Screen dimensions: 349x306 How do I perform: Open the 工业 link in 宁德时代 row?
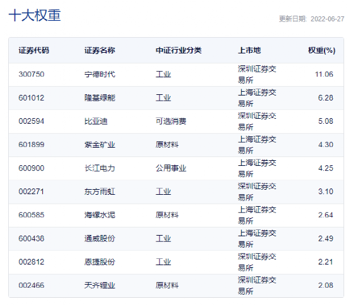[x=163, y=74]
